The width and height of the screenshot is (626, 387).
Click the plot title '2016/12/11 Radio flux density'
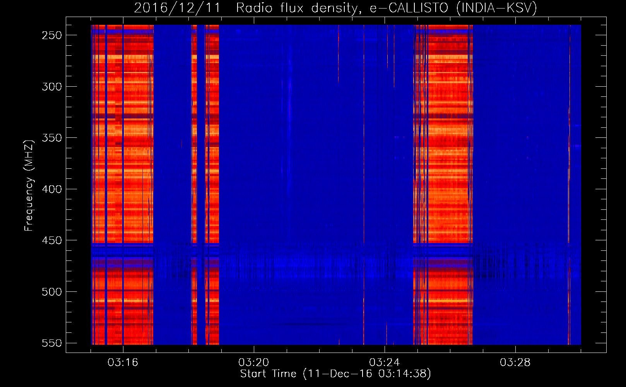click(335, 8)
